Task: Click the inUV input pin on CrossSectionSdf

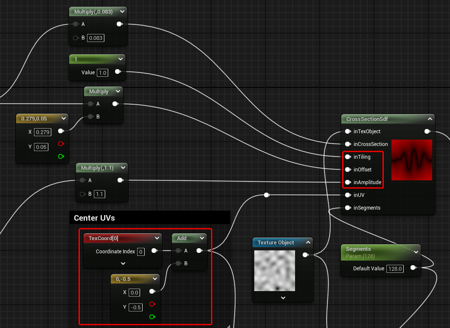Action: [x=348, y=195]
